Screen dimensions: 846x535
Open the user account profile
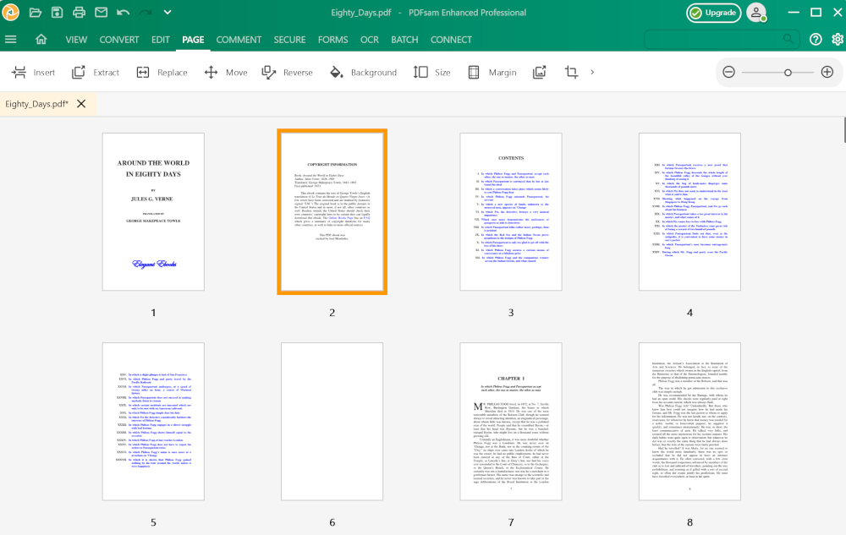pyautogui.click(x=756, y=13)
